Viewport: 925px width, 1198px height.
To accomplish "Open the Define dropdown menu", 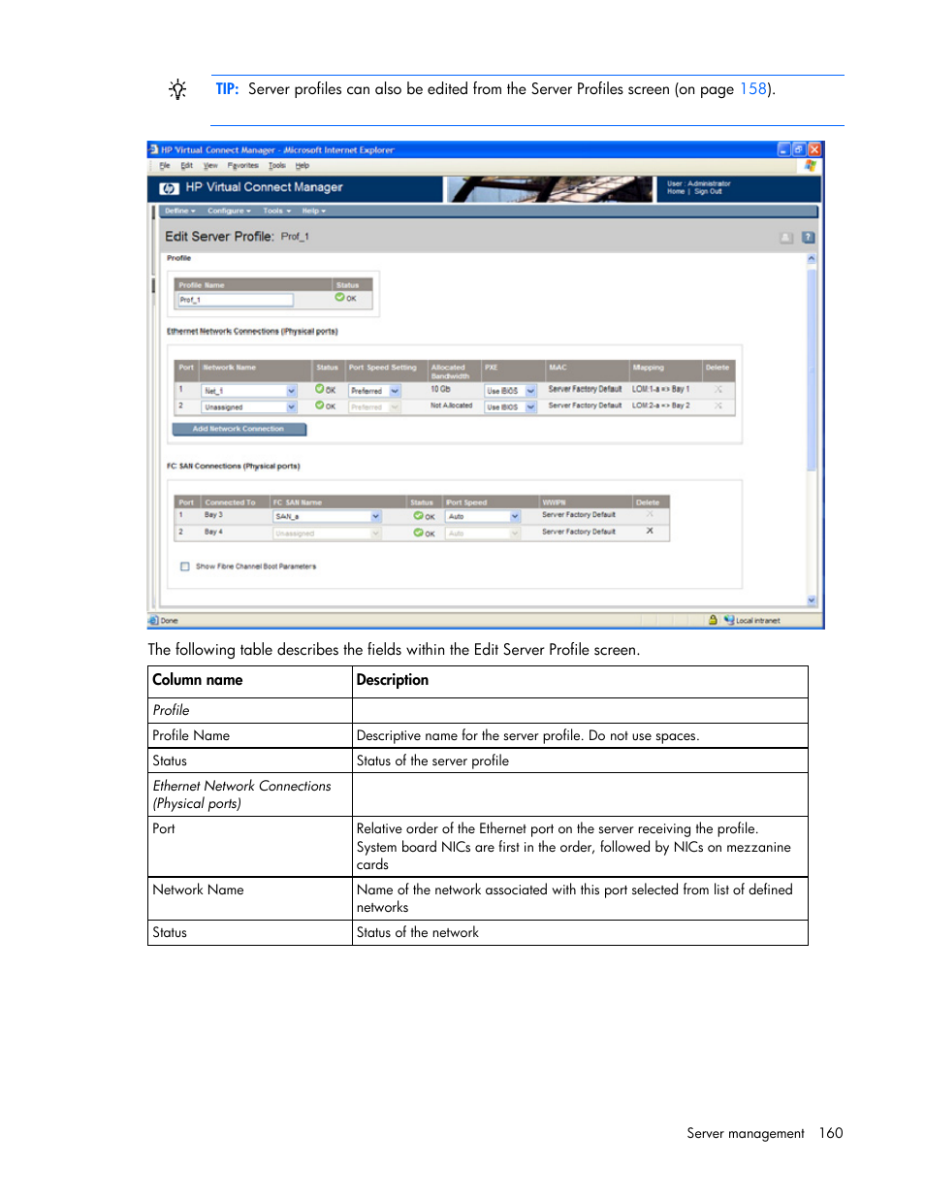I will pos(179,210).
